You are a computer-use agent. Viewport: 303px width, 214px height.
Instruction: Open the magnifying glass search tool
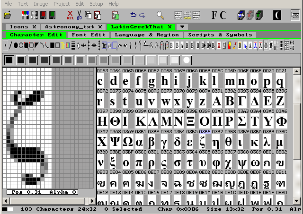click(x=160, y=15)
